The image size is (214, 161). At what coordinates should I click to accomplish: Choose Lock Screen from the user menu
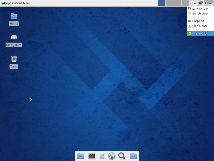200,9
